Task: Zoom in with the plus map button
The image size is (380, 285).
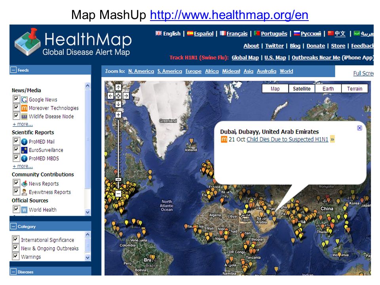Action: tap(118, 115)
